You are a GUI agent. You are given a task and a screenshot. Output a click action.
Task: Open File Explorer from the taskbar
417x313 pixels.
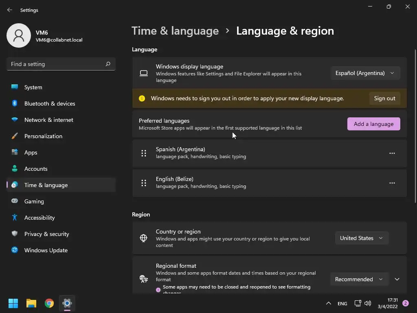point(31,303)
